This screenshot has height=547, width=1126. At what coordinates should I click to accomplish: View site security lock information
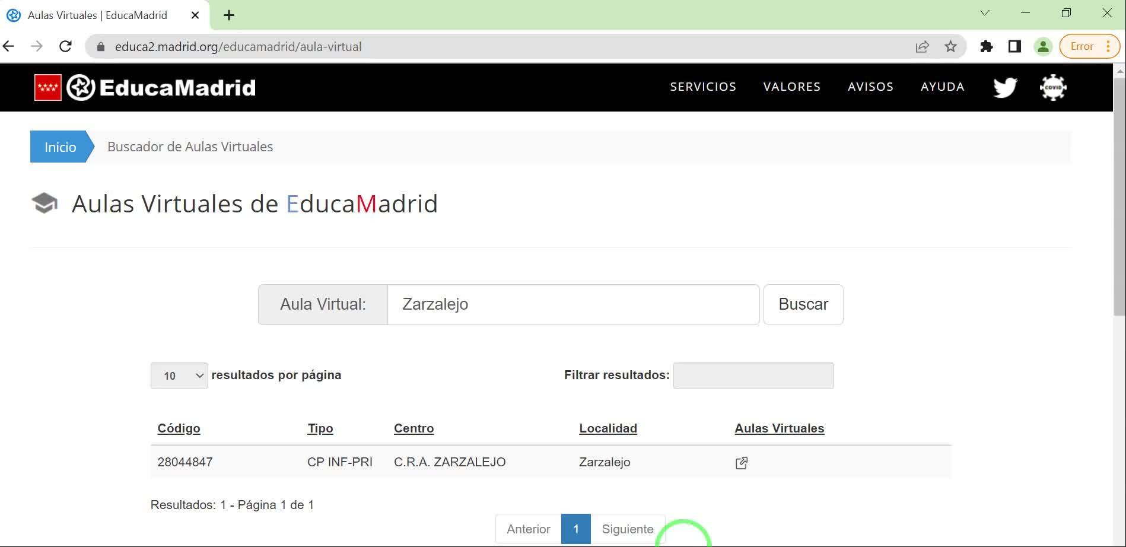click(x=101, y=47)
